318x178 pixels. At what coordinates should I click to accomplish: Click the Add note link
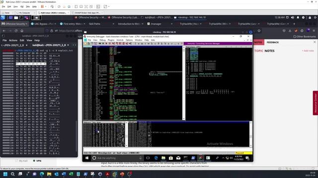(x=308, y=51)
